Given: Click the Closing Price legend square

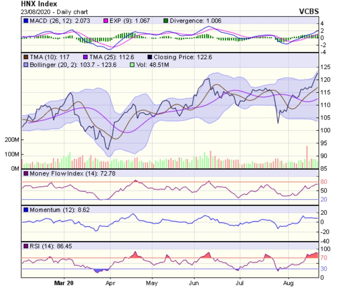Looking at the screenshot, I should (x=150, y=57).
